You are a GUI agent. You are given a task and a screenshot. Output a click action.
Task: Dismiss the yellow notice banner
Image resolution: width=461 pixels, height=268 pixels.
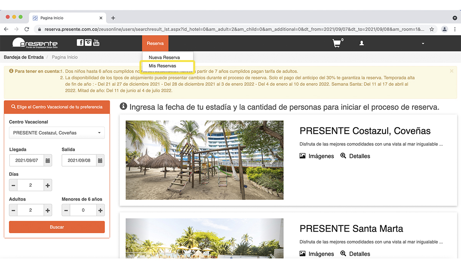[x=451, y=71]
